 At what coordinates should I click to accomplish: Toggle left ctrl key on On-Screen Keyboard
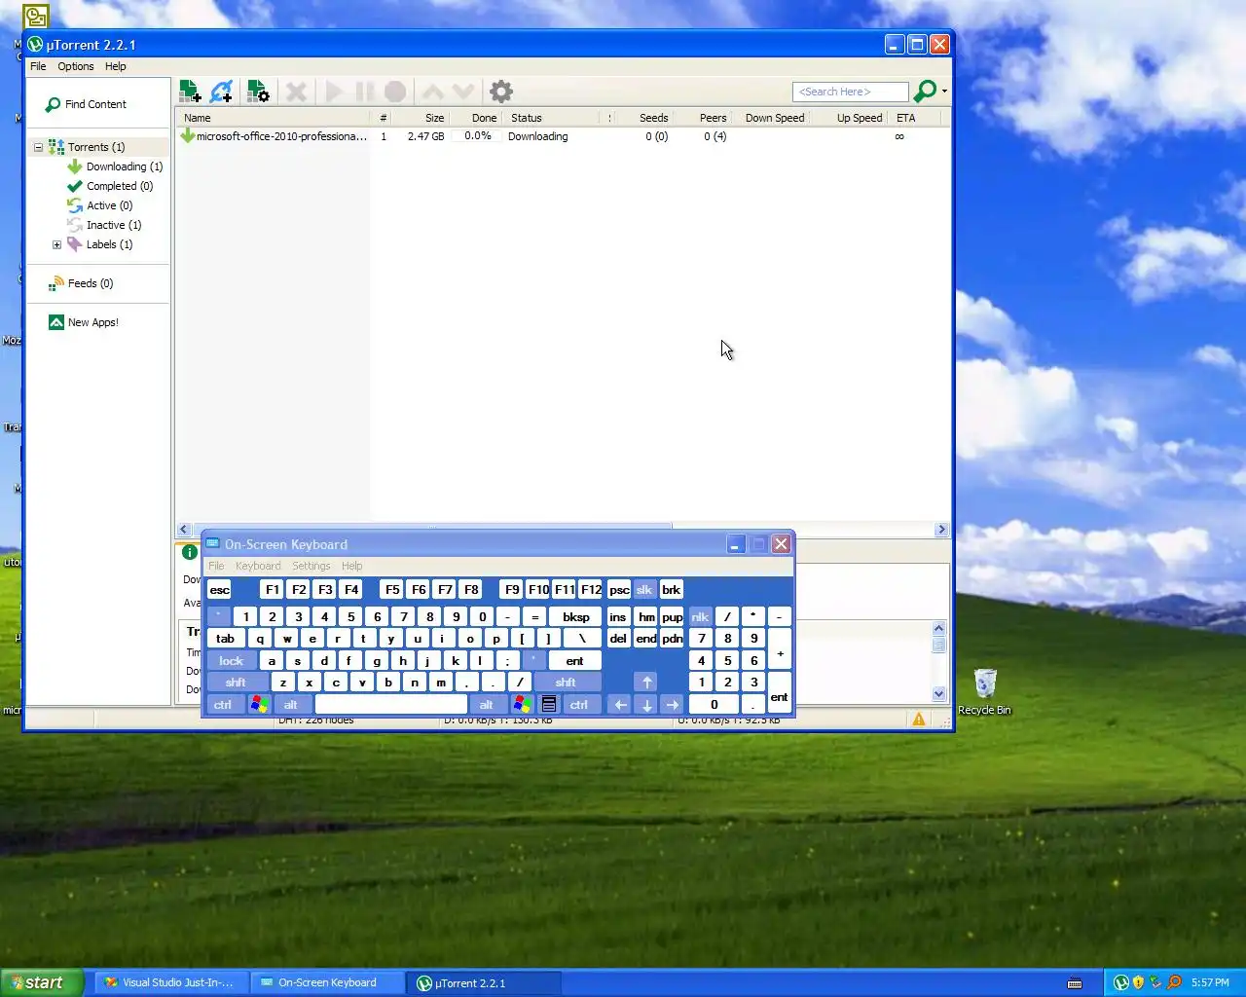pos(224,705)
